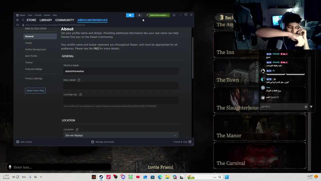This screenshot has width=321, height=181.
Task: Show hidden tray icons chevron
Action: 41,177
